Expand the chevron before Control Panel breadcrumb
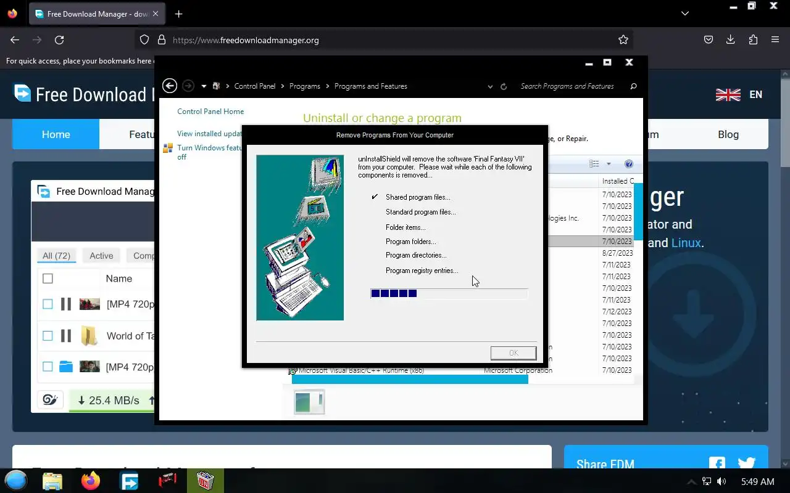The width and height of the screenshot is (790, 493). [228, 86]
